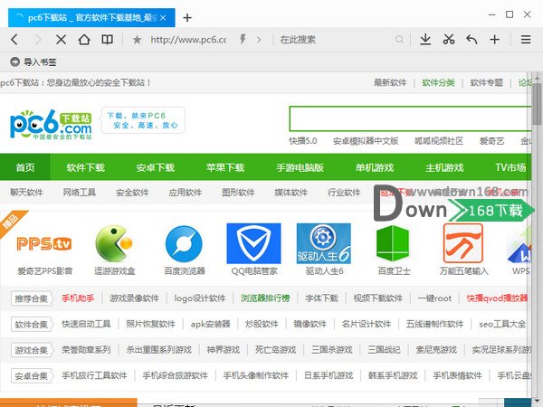The height and width of the screenshot is (407, 543).
Task: Toggle the lightning speed mode icon
Action: tap(243, 40)
